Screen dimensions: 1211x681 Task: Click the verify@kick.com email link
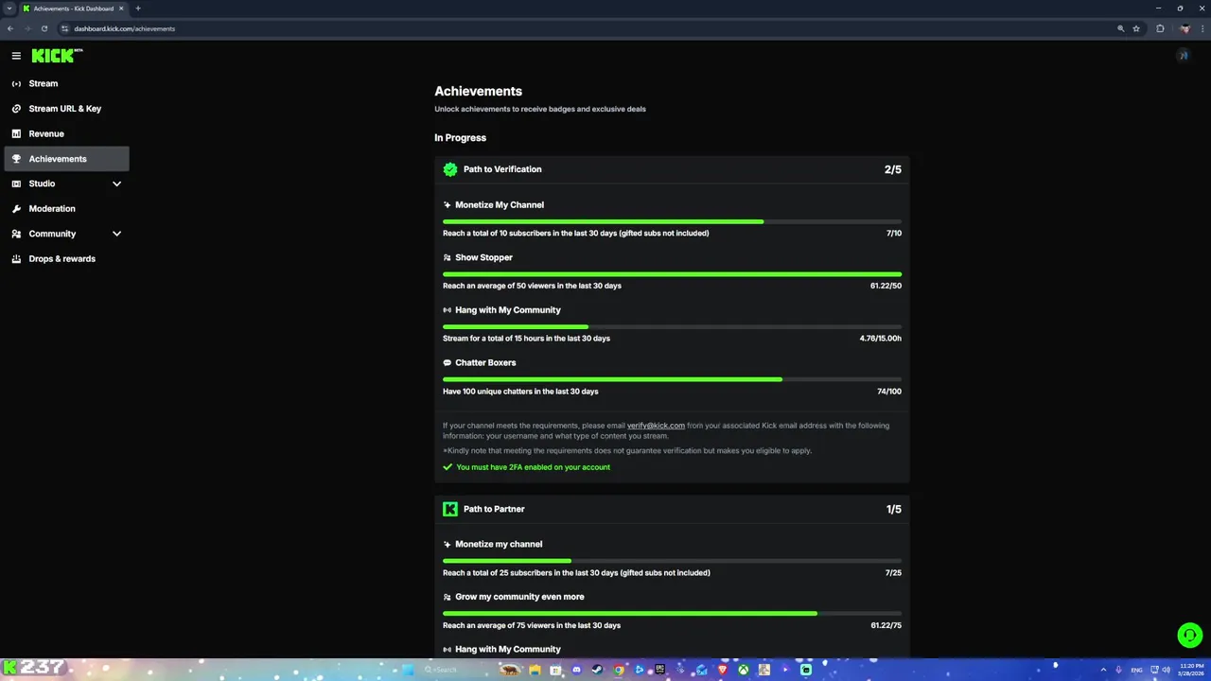click(656, 426)
